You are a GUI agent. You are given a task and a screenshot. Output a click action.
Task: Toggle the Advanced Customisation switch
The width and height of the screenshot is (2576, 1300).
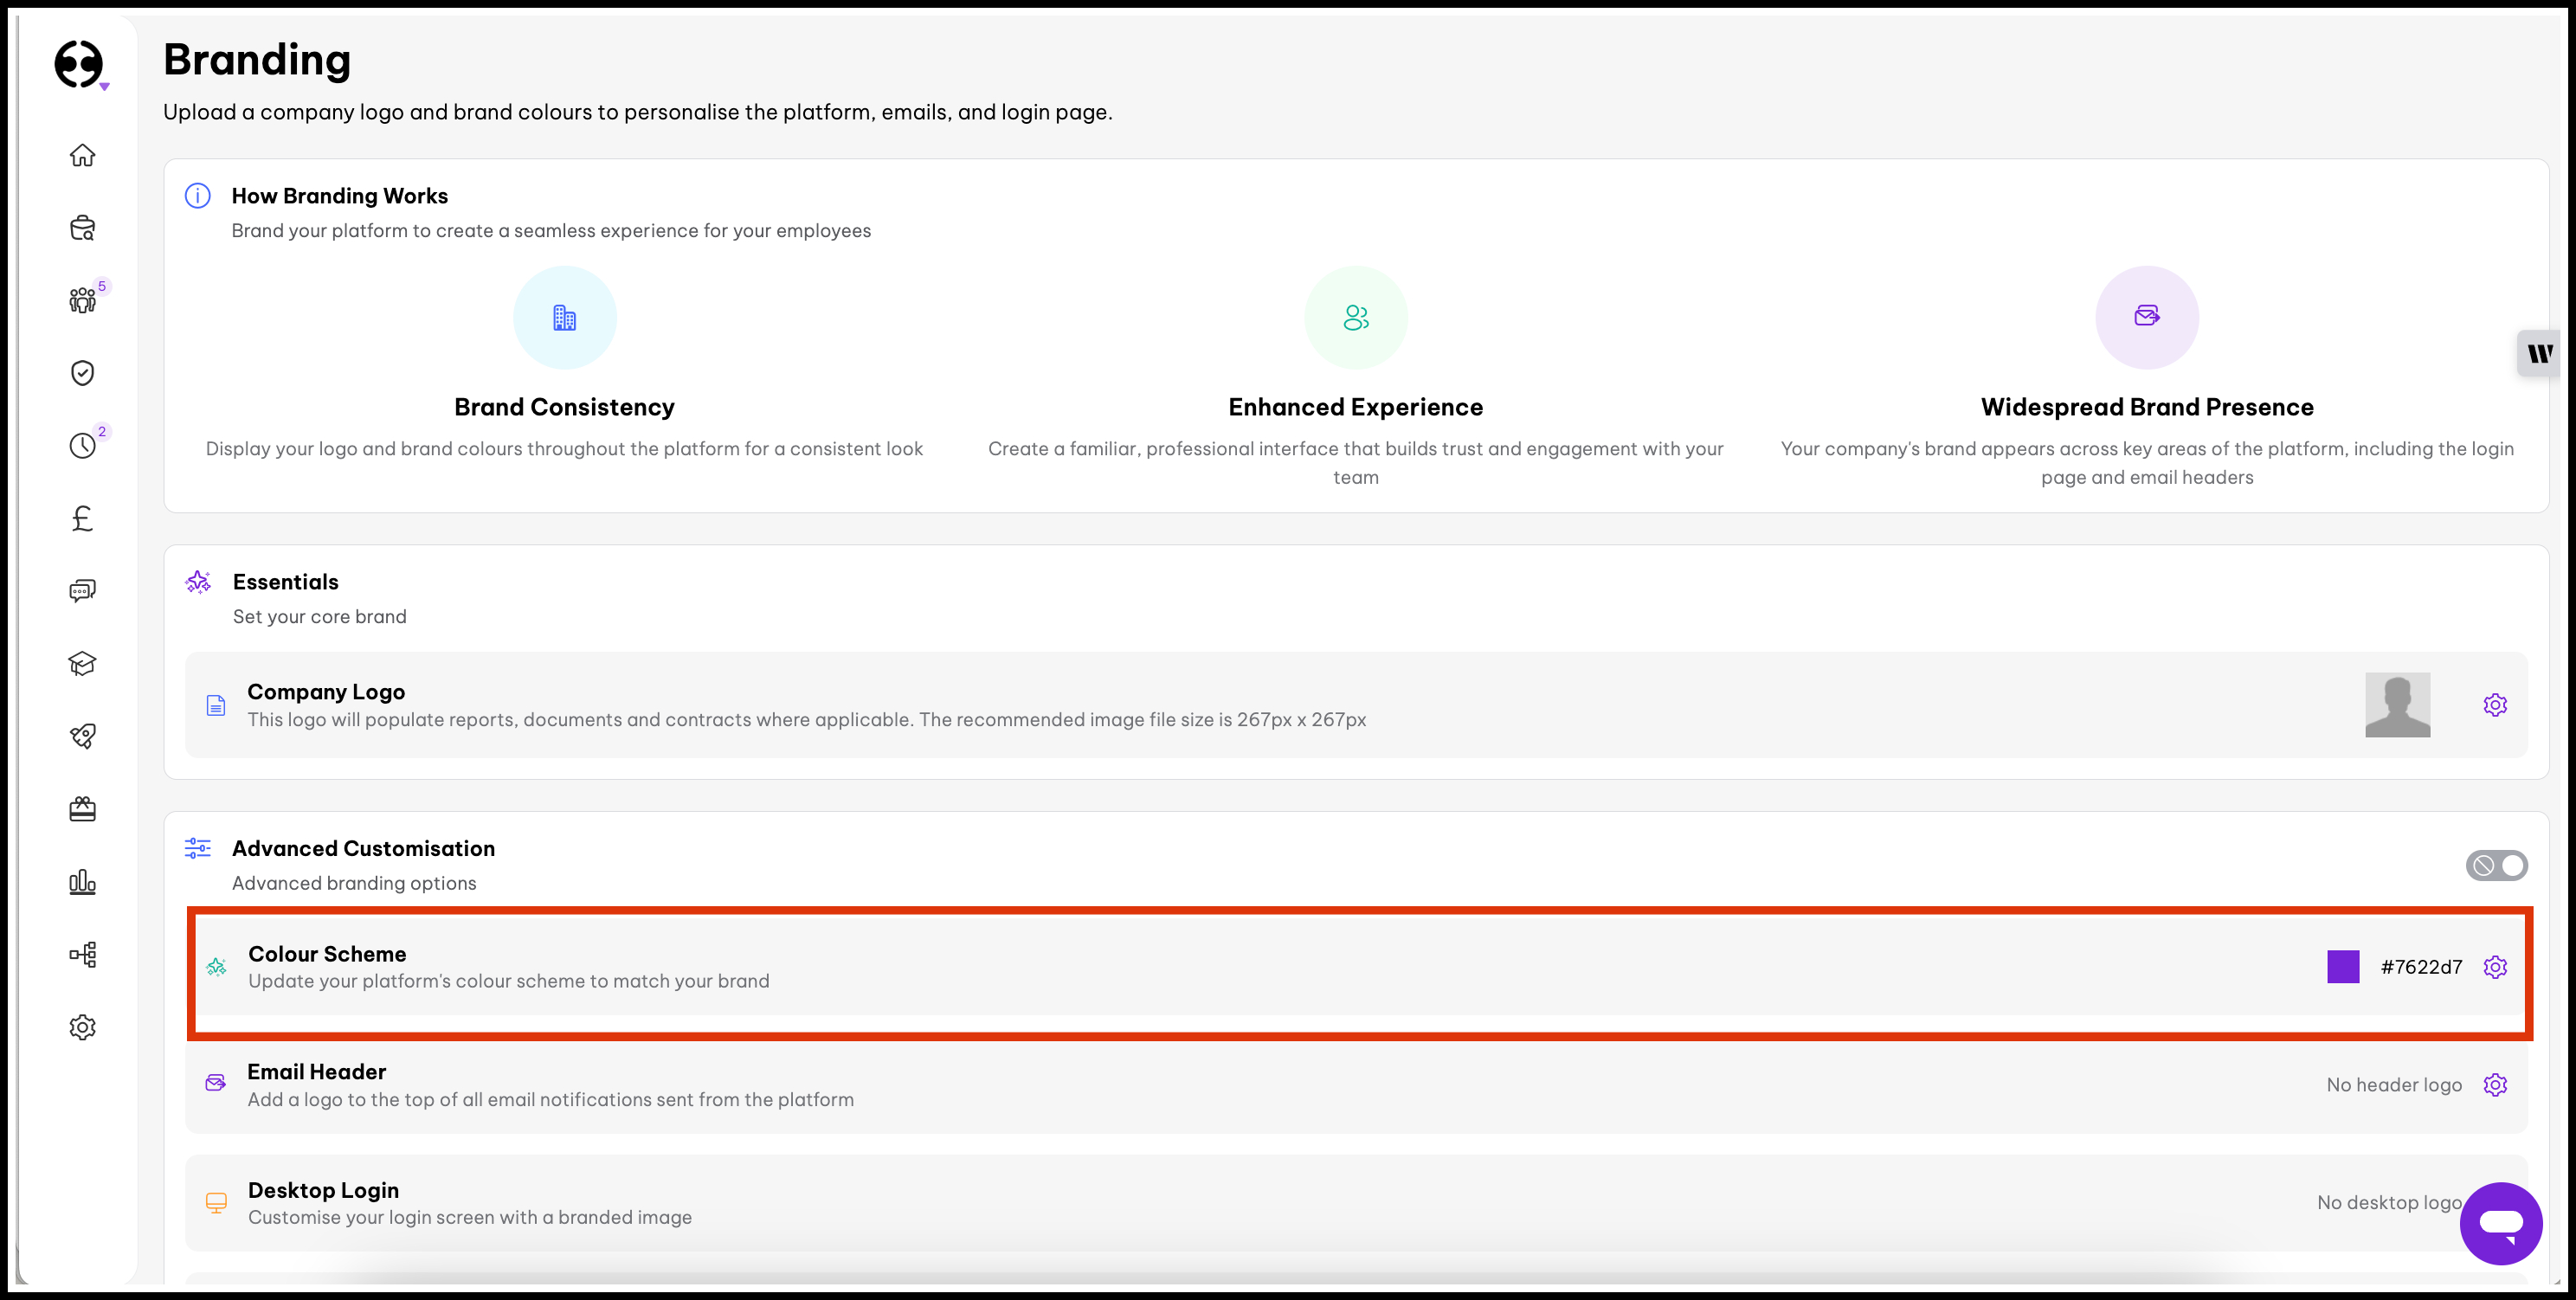click(x=2496, y=865)
